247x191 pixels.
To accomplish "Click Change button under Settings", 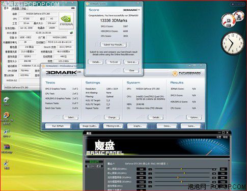I will (112, 117).
